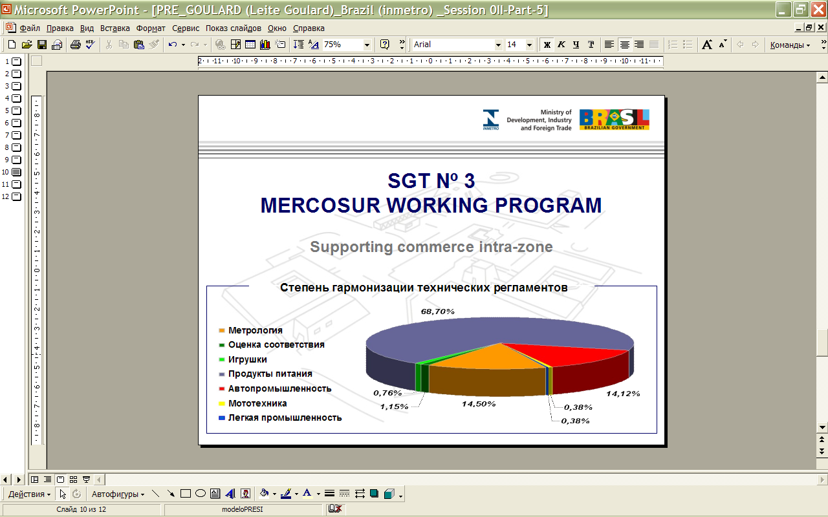Open the Действия dropdown menu
The width and height of the screenshot is (828, 517).
[x=30, y=494]
